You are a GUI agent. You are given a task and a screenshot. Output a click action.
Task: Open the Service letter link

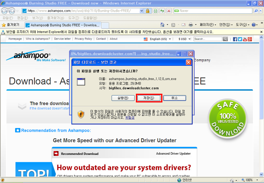click(62, 39)
